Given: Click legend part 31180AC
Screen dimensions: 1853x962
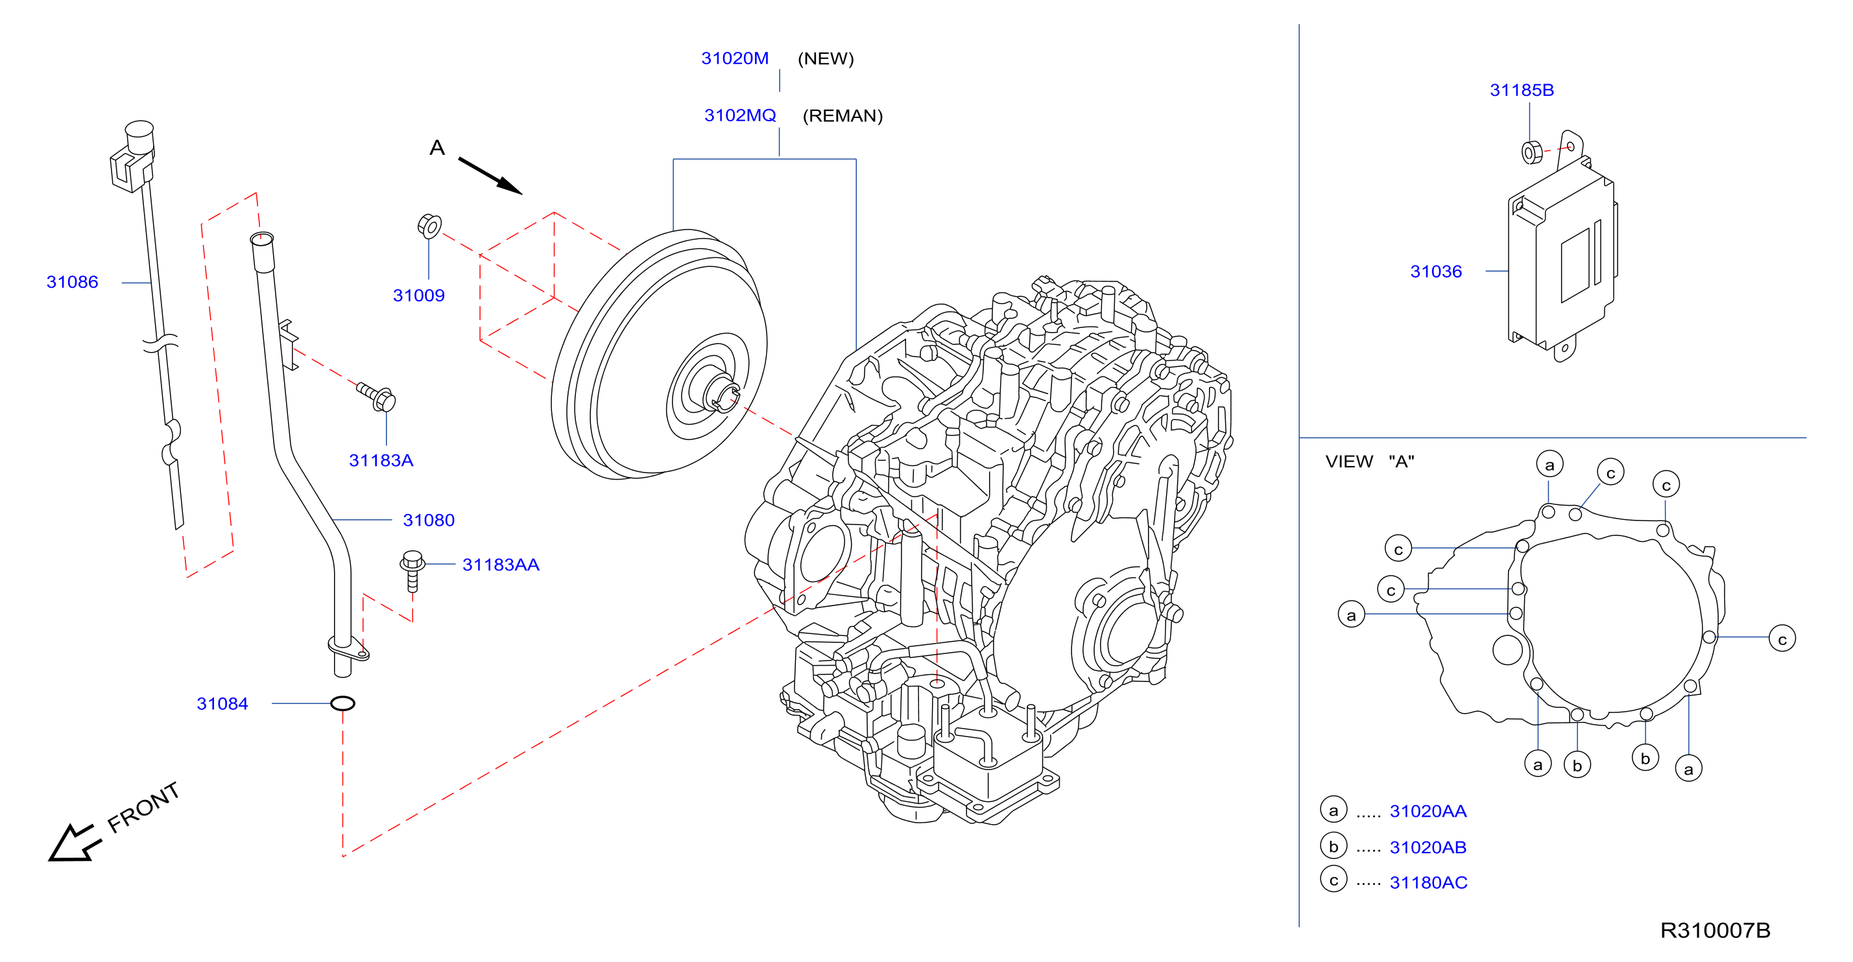Looking at the screenshot, I should pyautogui.click(x=1428, y=882).
